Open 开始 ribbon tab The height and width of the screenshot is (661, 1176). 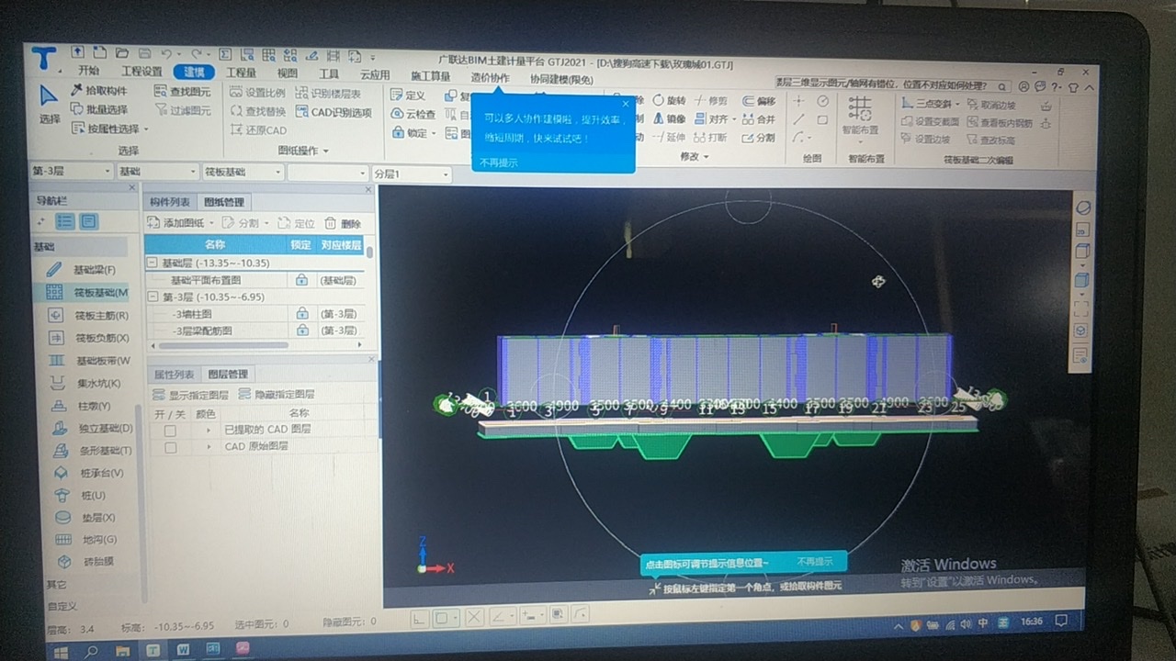[88, 72]
